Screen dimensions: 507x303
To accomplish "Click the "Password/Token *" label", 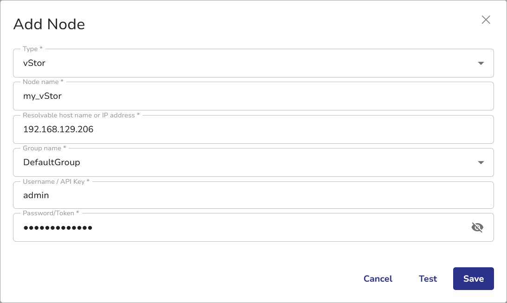I will pyautogui.click(x=51, y=213).
